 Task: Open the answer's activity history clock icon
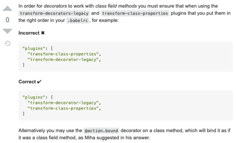click(8, 44)
